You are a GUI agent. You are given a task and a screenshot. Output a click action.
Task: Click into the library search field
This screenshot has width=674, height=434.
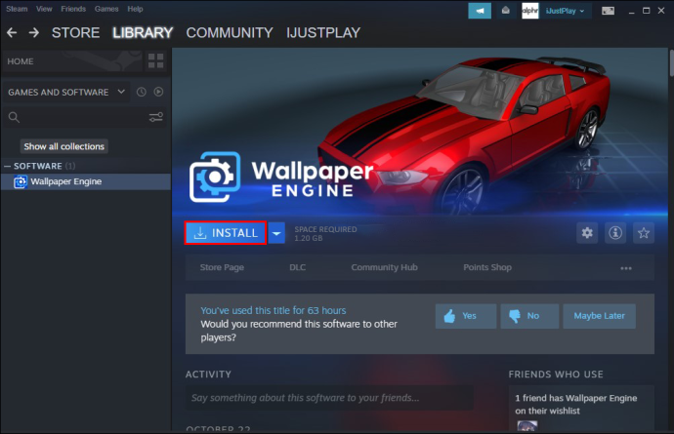85,117
